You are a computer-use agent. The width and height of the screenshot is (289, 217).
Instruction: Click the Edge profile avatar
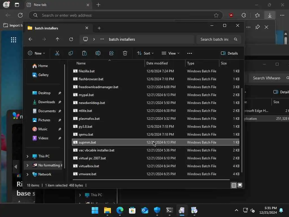click(6, 5)
